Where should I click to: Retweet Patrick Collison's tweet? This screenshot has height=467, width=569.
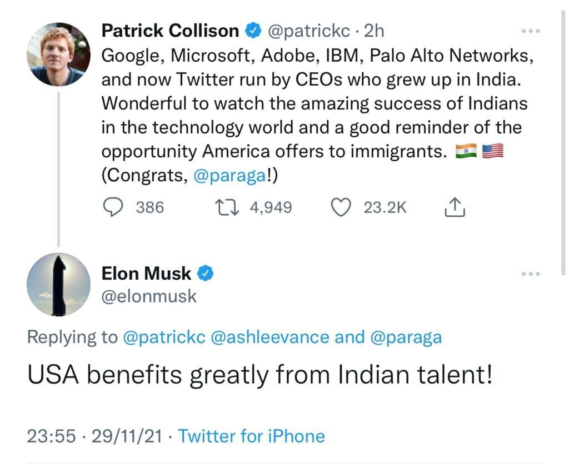click(x=228, y=207)
